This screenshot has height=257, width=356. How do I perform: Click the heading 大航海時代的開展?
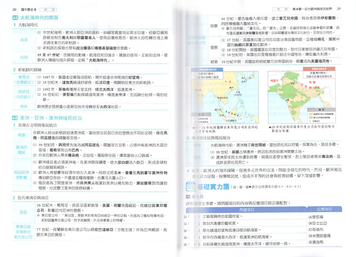39,18
